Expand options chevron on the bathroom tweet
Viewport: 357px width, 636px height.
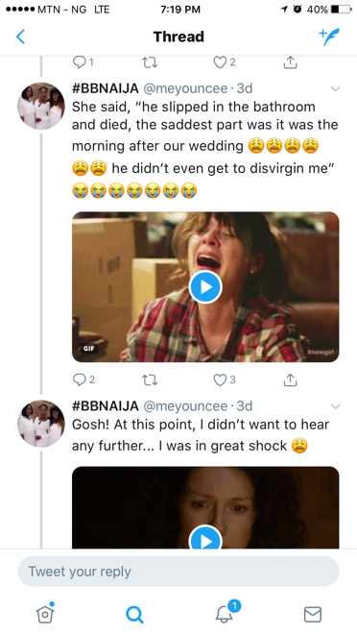pyautogui.click(x=335, y=88)
